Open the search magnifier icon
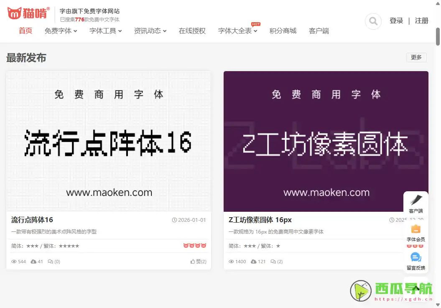Screen dimensions: 441x308 [372, 21]
